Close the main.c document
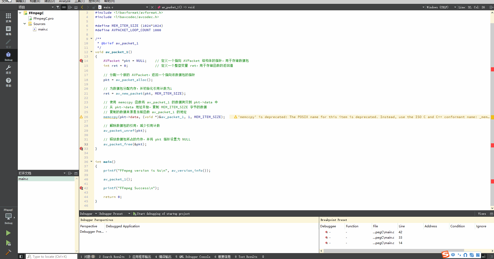494x259 pixels. 152,7
